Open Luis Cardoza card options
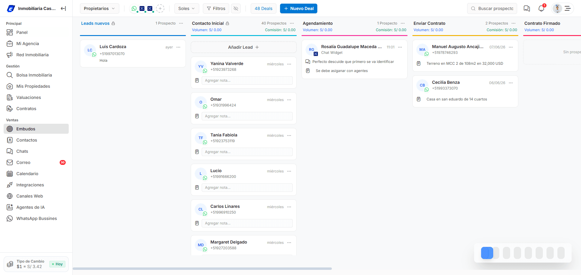This screenshot has width=581, height=275. click(x=178, y=47)
